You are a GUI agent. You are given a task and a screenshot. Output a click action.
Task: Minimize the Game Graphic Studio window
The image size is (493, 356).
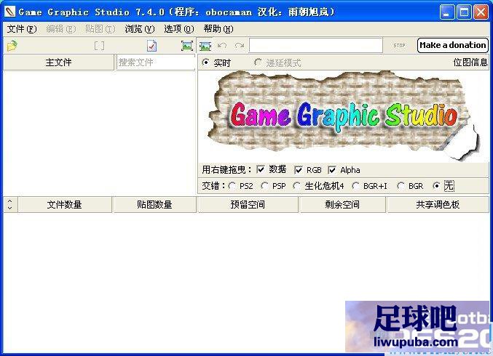pyautogui.click(x=447, y=12)
